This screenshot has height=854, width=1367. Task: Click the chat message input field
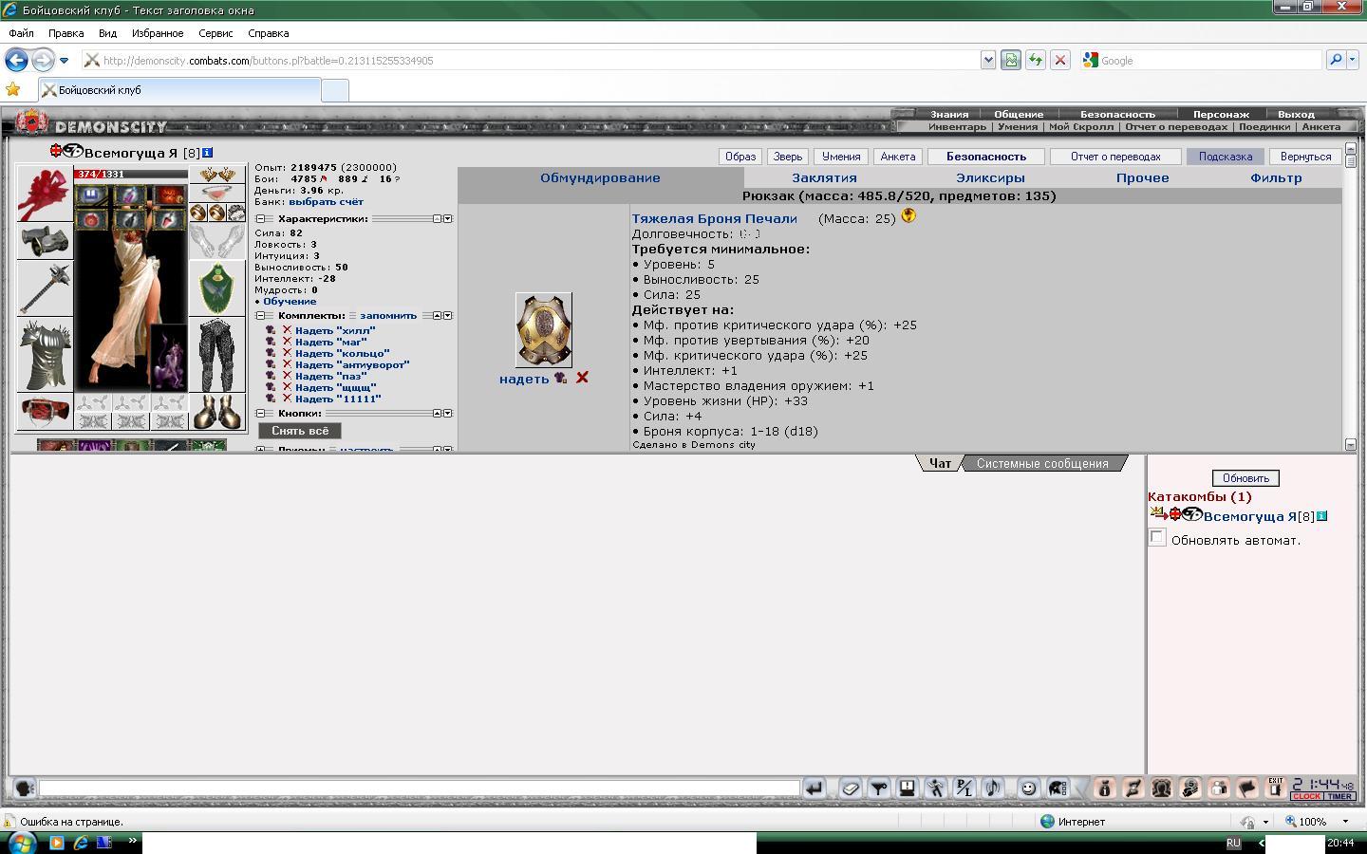(420, 789)
